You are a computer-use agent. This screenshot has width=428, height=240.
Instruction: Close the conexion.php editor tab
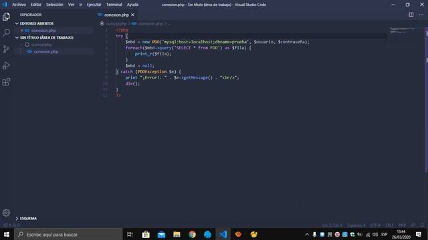(132, 15)
